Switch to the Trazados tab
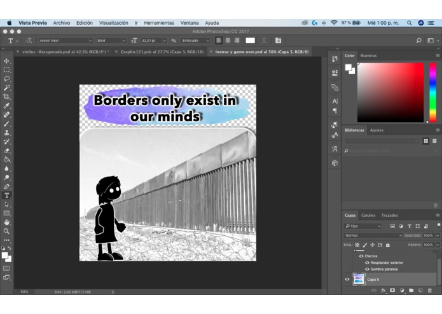Image resolution: width=442 pixels, height=314 pixels. coord(390,215)
